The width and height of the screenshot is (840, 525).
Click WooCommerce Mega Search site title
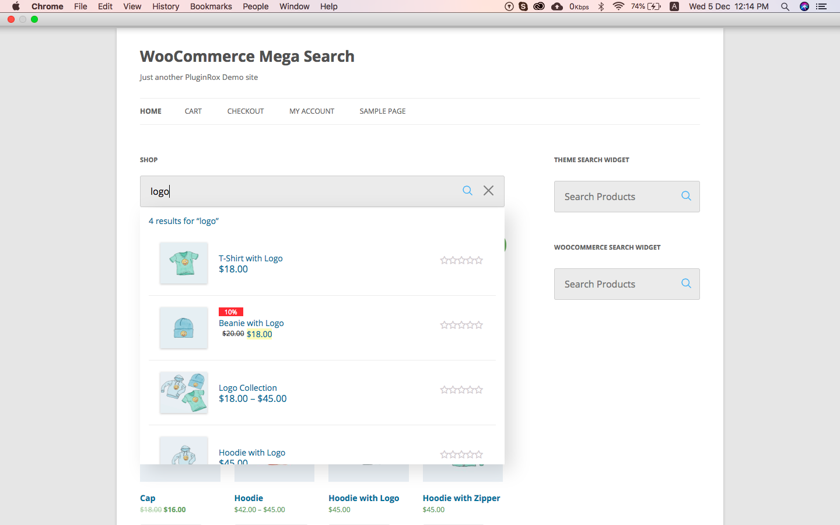pyautogui.click(x=247, y=57)
